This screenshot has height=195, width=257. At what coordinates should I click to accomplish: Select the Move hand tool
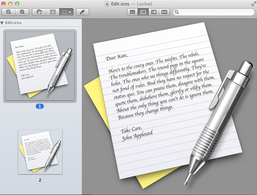coord(39,12)
